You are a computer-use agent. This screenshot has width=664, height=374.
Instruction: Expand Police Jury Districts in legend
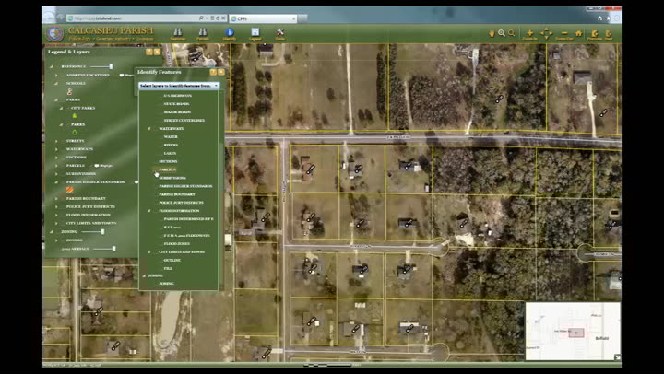pos(56,207)
